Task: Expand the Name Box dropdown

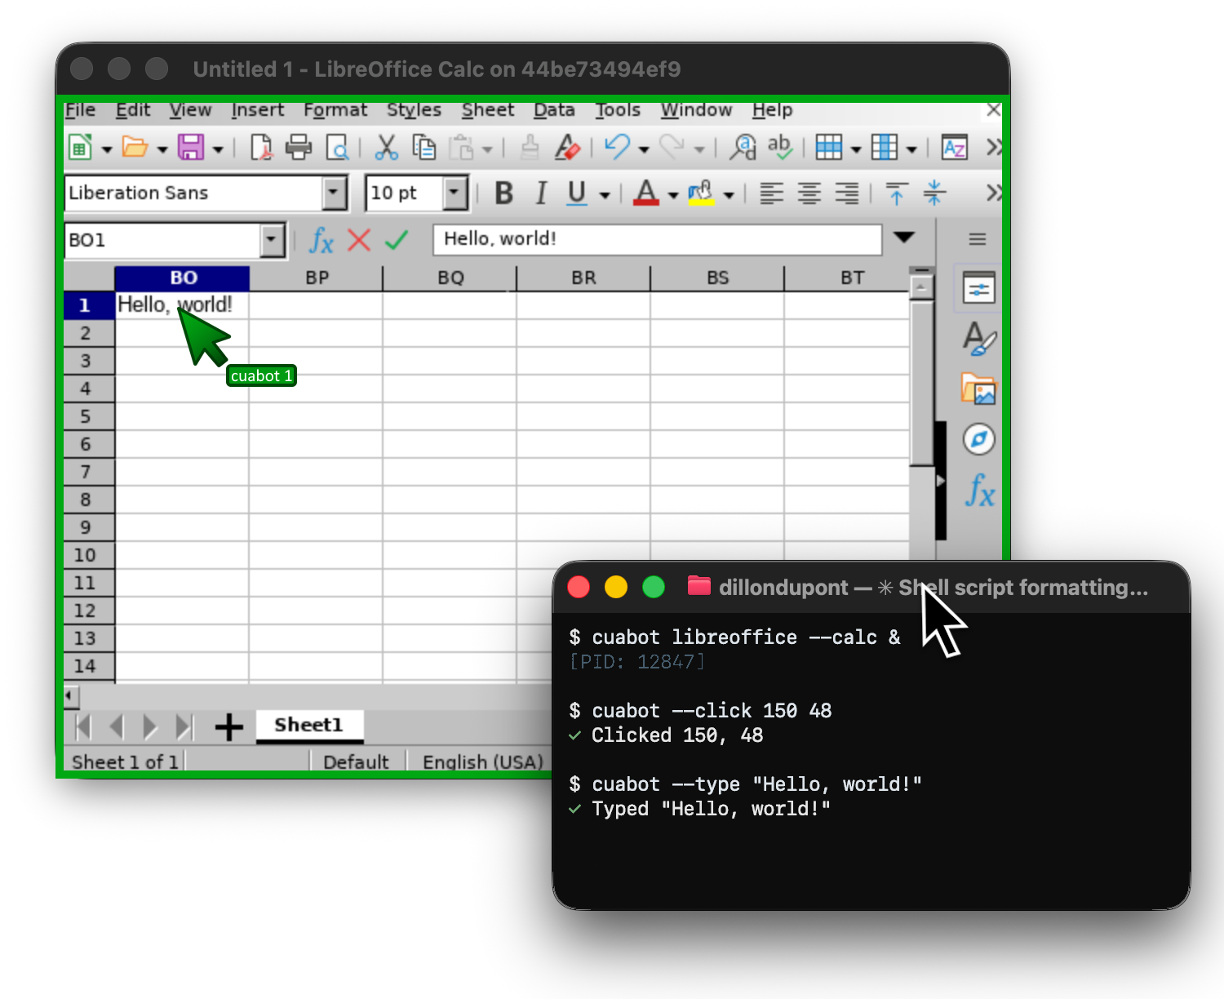Action: coord(271,240)
